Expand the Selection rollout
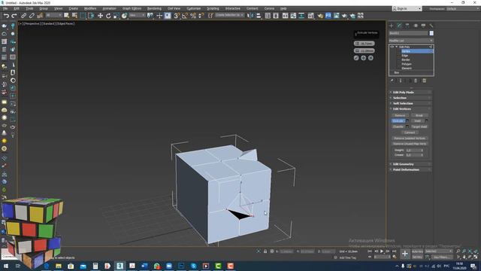Image resolution: width=481 pixels, height=271 pixels. 410,98
